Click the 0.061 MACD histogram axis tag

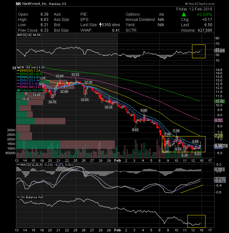coord(219,170)
